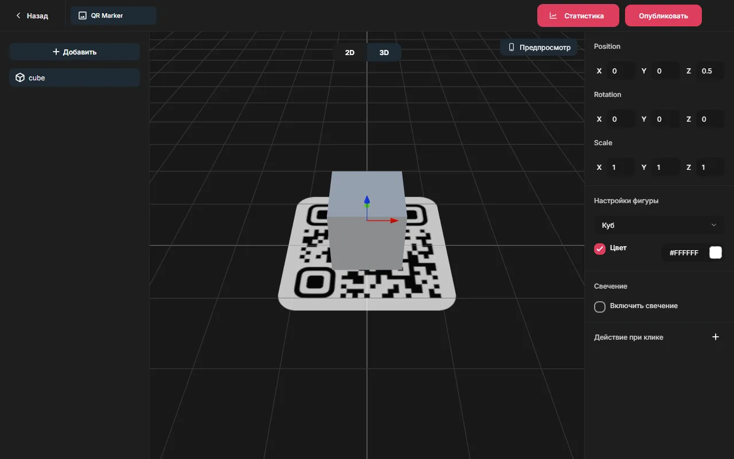
Task: Click Scale X input field
Action: pyautogui.click(x=620, y=168)
